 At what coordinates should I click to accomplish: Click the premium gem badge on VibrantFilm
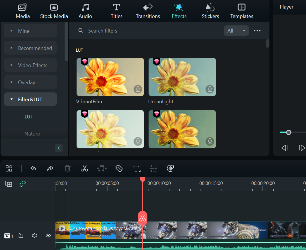(x=85, y=62)
